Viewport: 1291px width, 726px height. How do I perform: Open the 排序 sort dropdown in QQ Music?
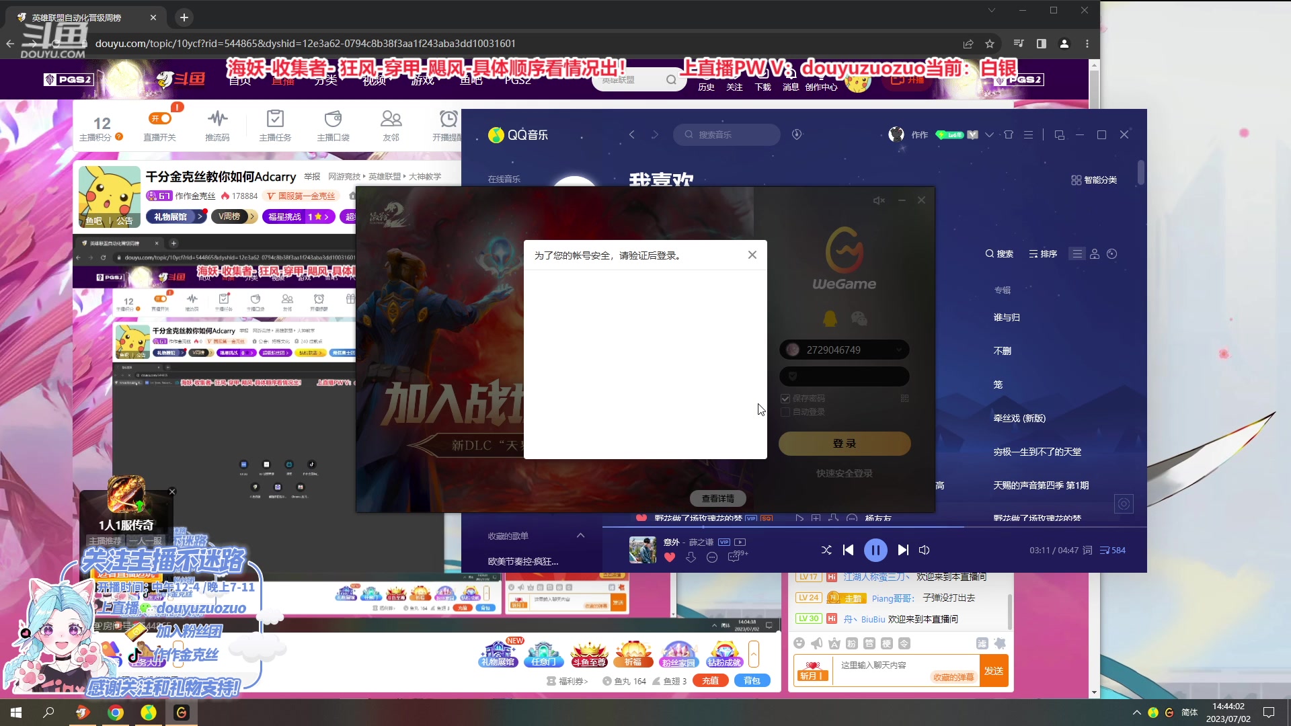1043,254
